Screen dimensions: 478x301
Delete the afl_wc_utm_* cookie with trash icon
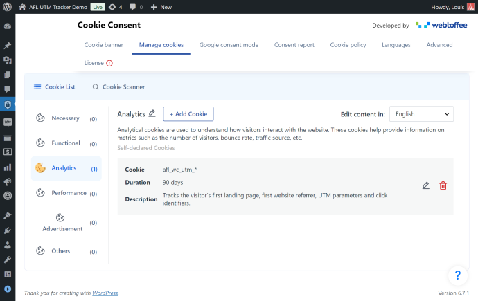tap(443, 185)
